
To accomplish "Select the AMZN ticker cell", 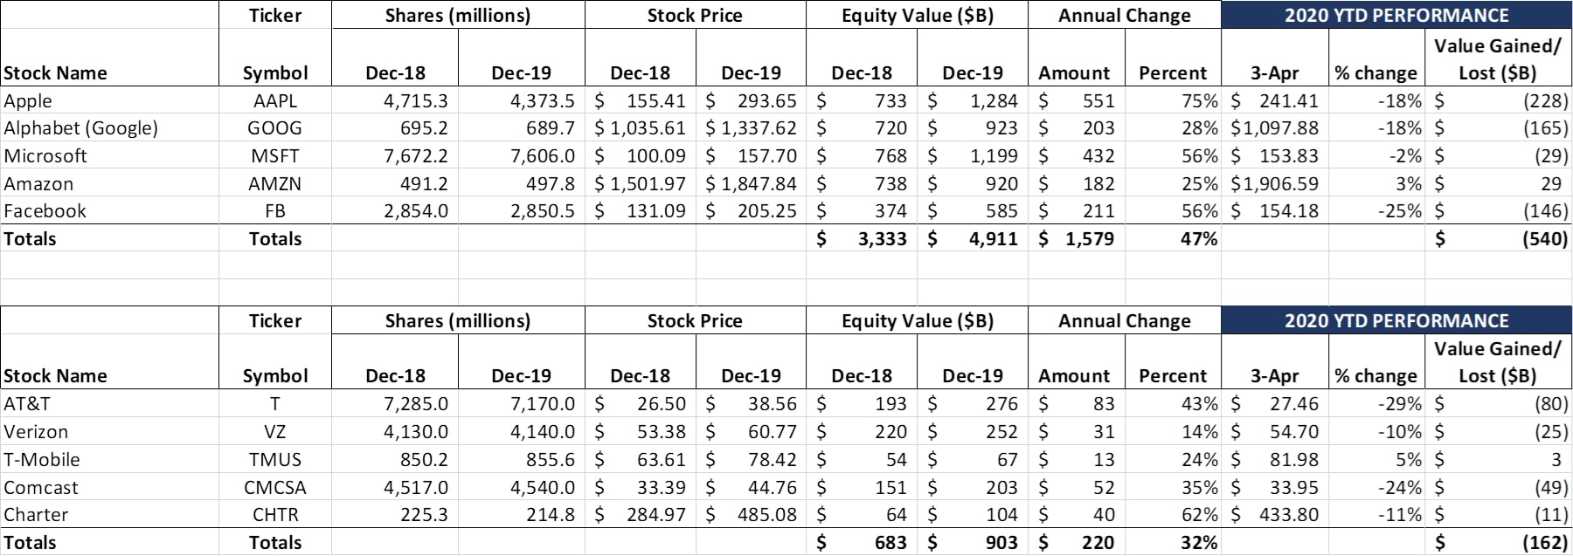I will pos(275,184).
